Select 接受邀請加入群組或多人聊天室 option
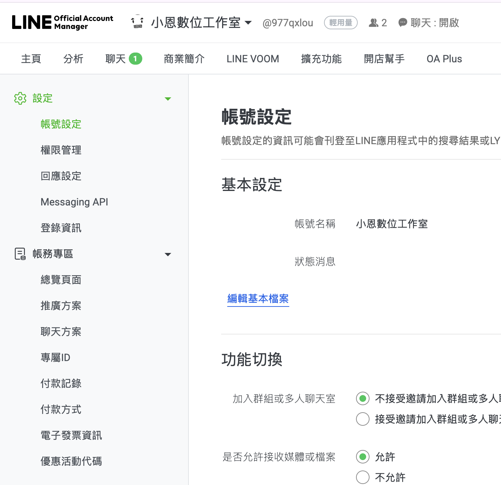This screenshot has width=501, height=485. click(x=362, y=419)
